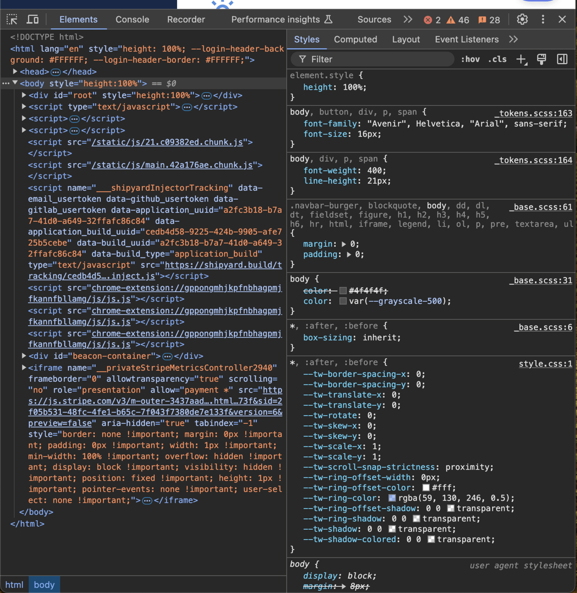Click the red errors count badge
The height and width of the screenshot is (593, 577).
[432, 20]
